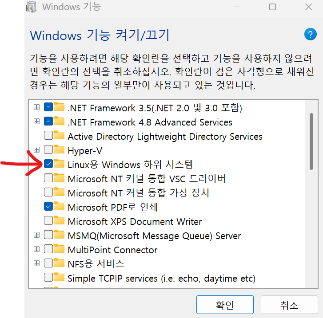Close the Windows 기능 dialog

tap(308, 7)
